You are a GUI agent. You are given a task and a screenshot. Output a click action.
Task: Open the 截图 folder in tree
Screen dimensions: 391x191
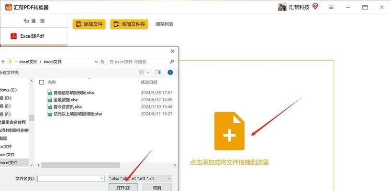pos(4,138)
